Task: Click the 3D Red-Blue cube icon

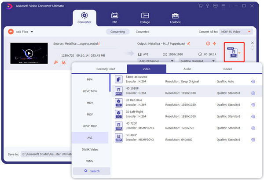Action: point(119,103)
